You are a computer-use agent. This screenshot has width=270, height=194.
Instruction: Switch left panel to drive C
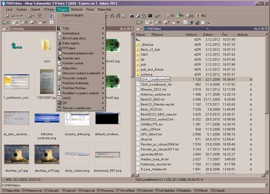6,23
